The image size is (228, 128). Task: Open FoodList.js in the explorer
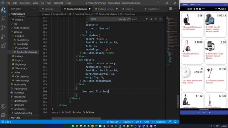(22, 44)
